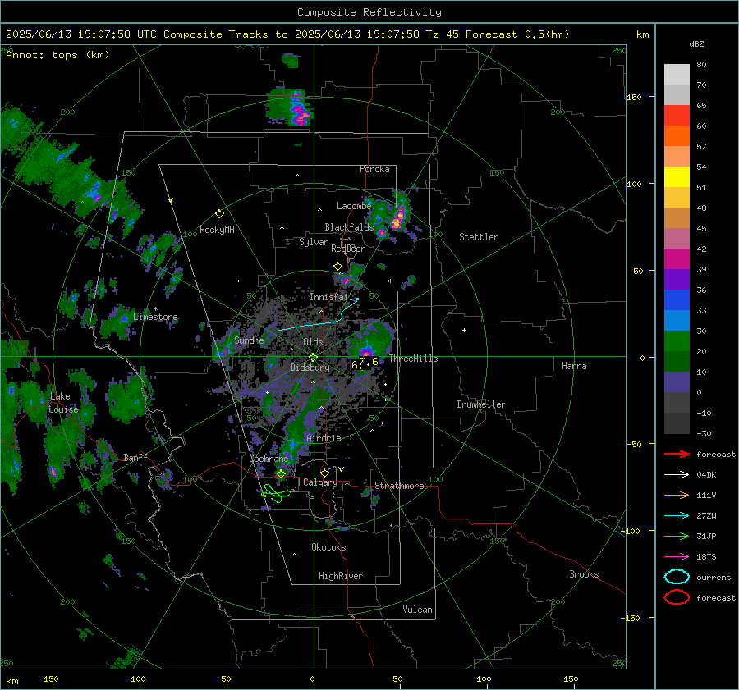
Task: Pick the magenta 18TS track arrow
Action: [677, 557]
